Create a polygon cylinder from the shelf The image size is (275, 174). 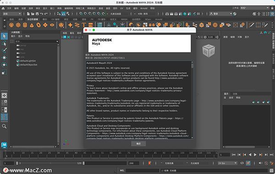[x=25, y=25]
